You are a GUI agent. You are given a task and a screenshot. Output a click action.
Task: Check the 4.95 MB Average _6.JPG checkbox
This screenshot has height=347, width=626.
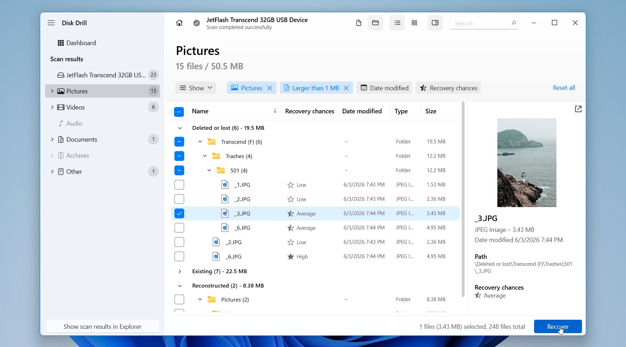(179, 228)
